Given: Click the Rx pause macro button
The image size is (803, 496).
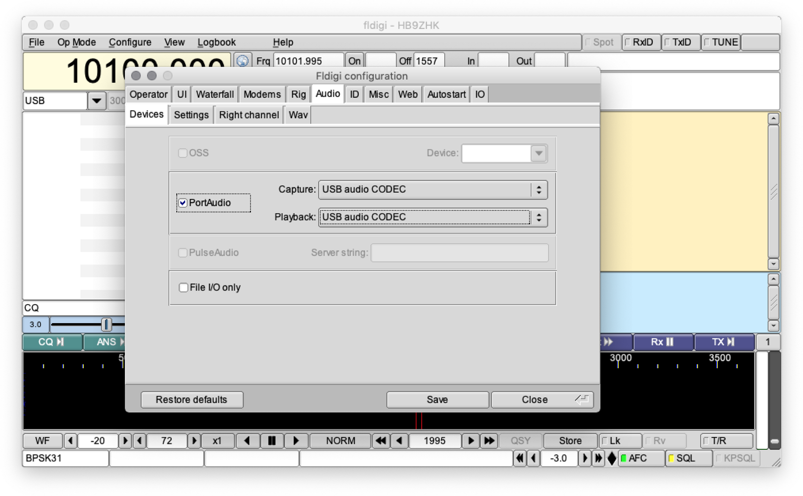Looking at the screenshot, I should [x=662, y=342].
